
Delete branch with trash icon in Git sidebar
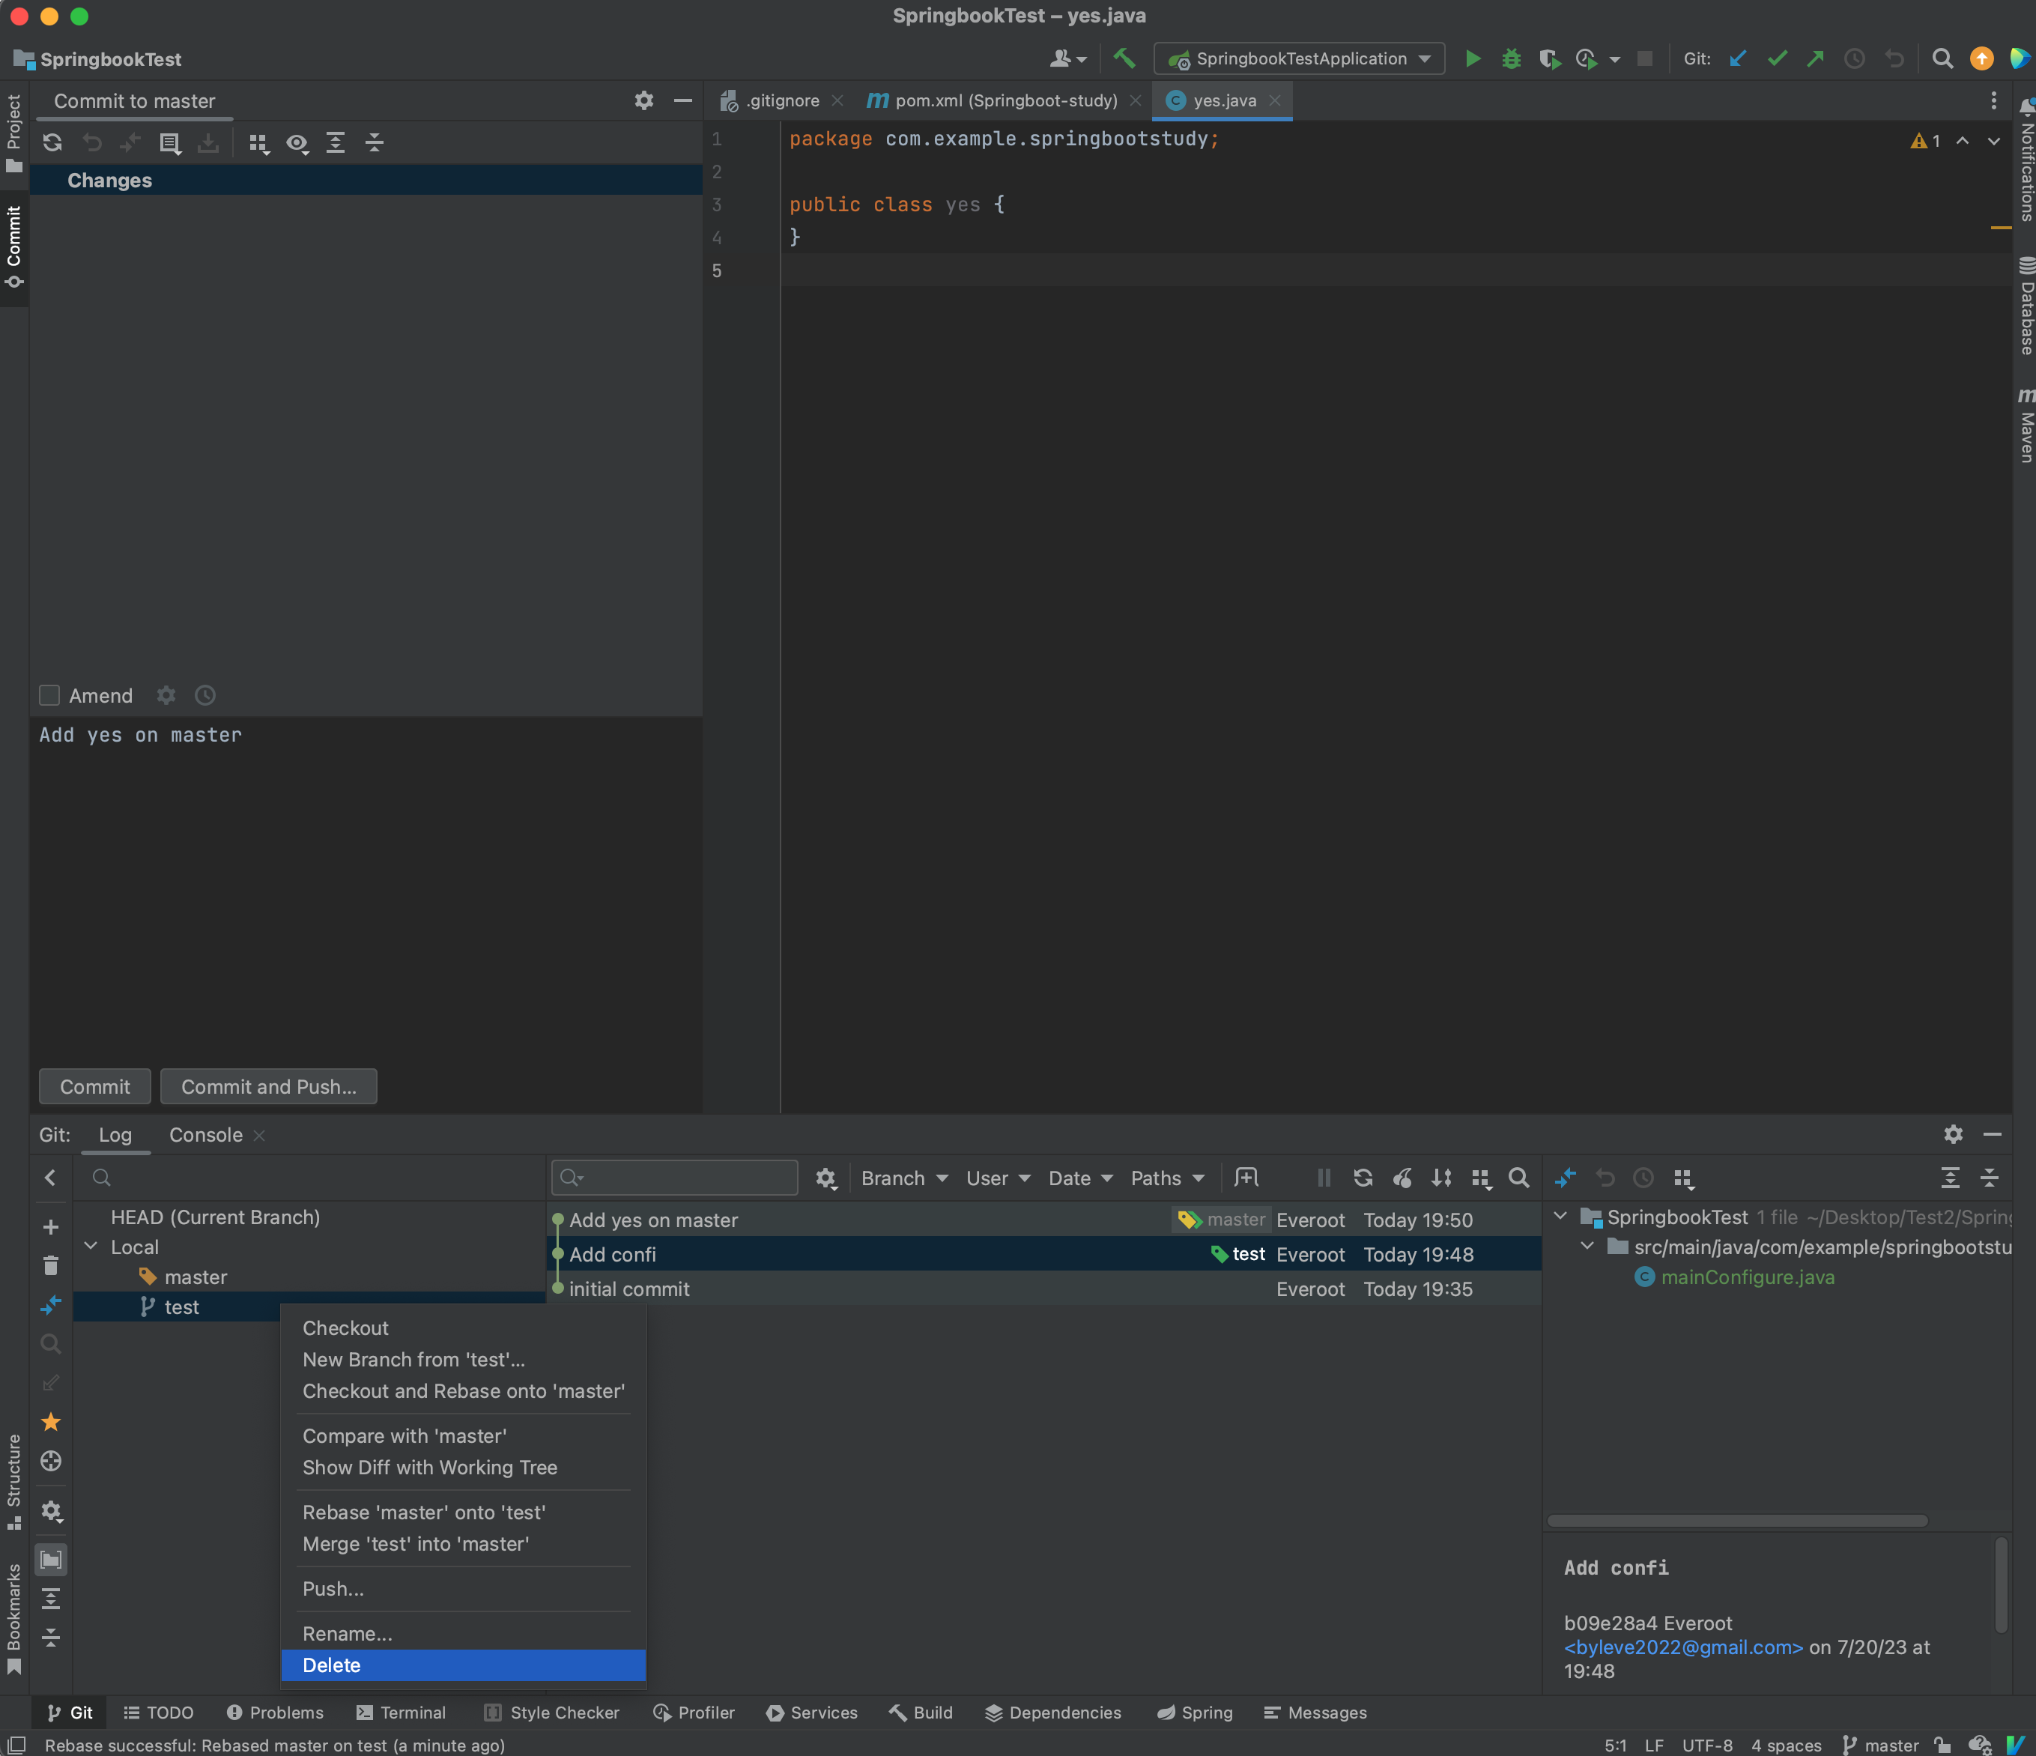point(50,1265)
